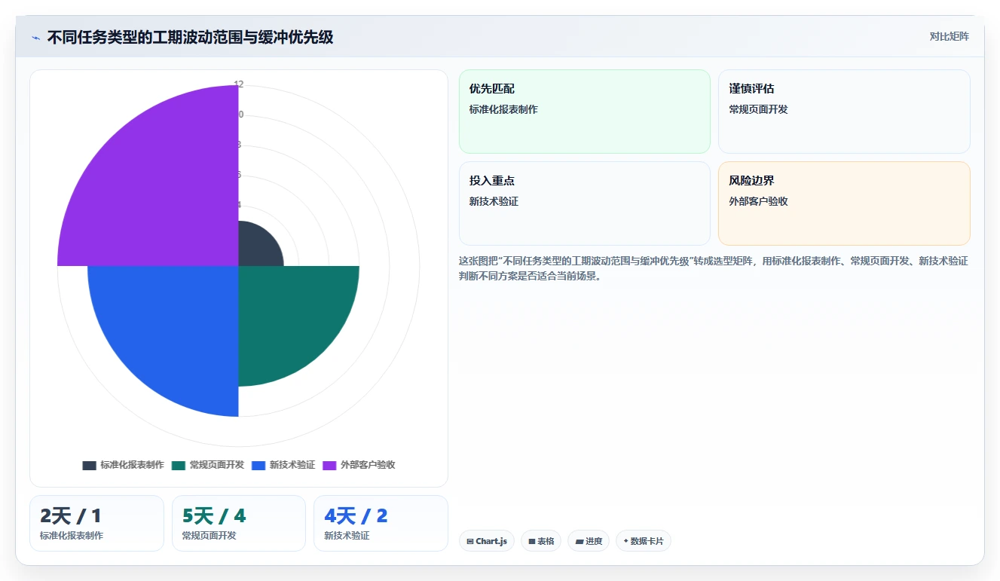This screenshot has height=581, width=1000.
Task: Click the 进度 tag chip
Action: point(589,541)
